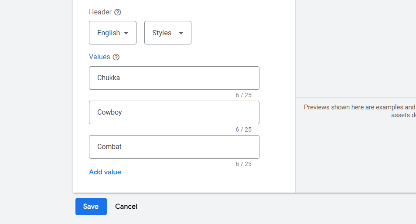
Task: Click the arrow on the English dropdown
Action: click(126, 33)
